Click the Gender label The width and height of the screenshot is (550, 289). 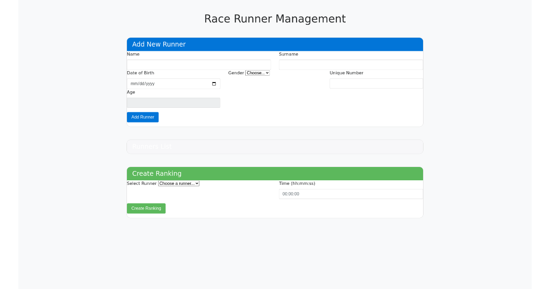point(236,72)
